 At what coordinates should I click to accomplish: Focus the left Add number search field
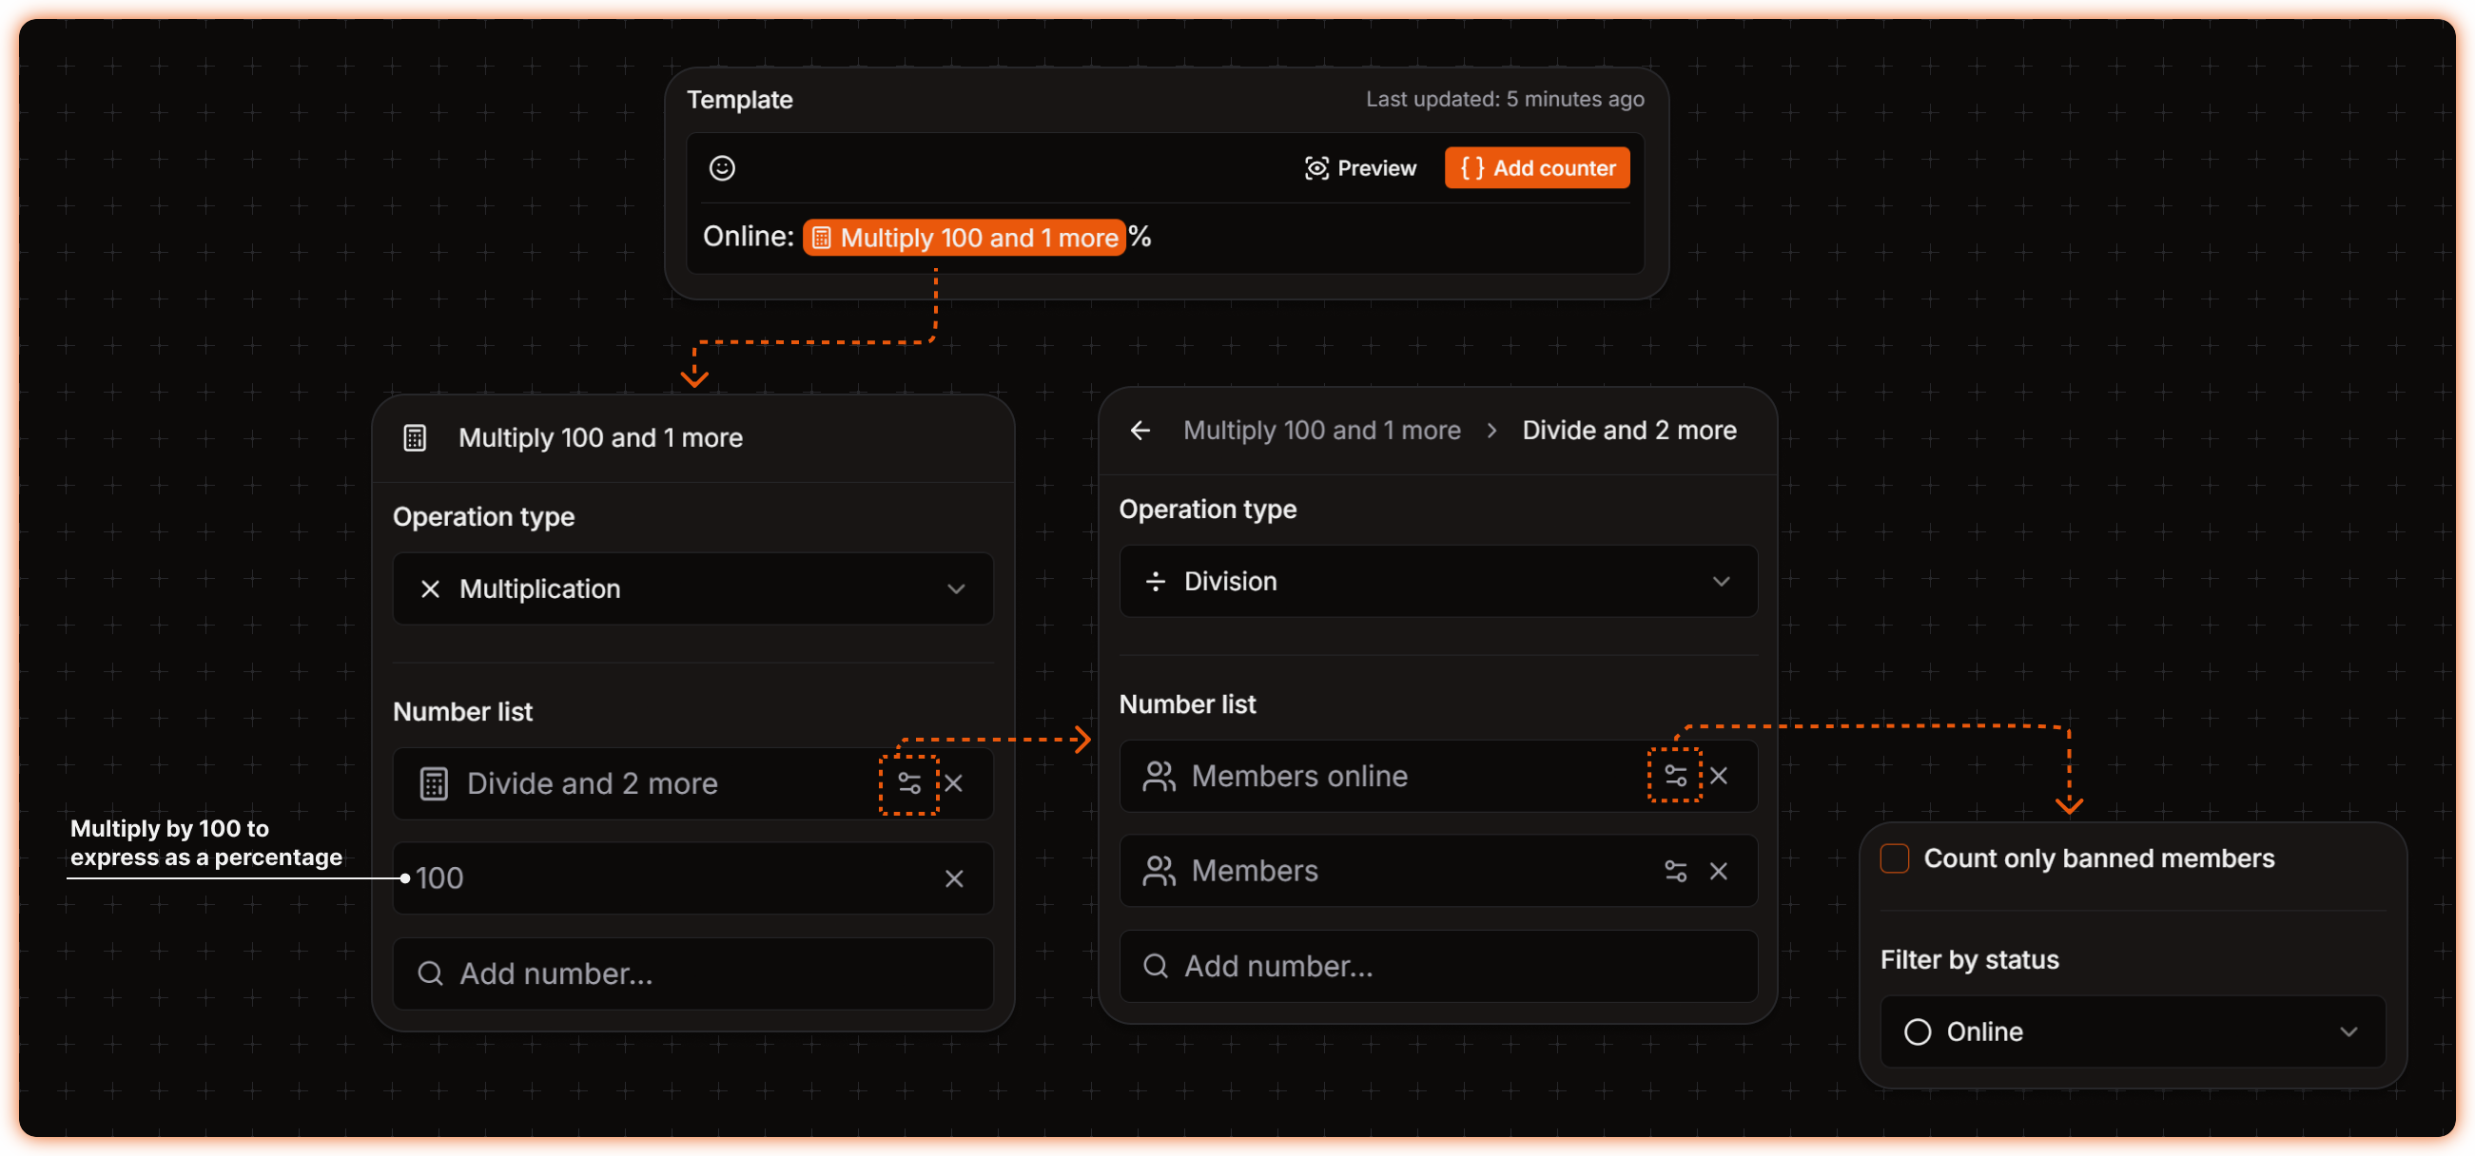[x=692, y=973]
